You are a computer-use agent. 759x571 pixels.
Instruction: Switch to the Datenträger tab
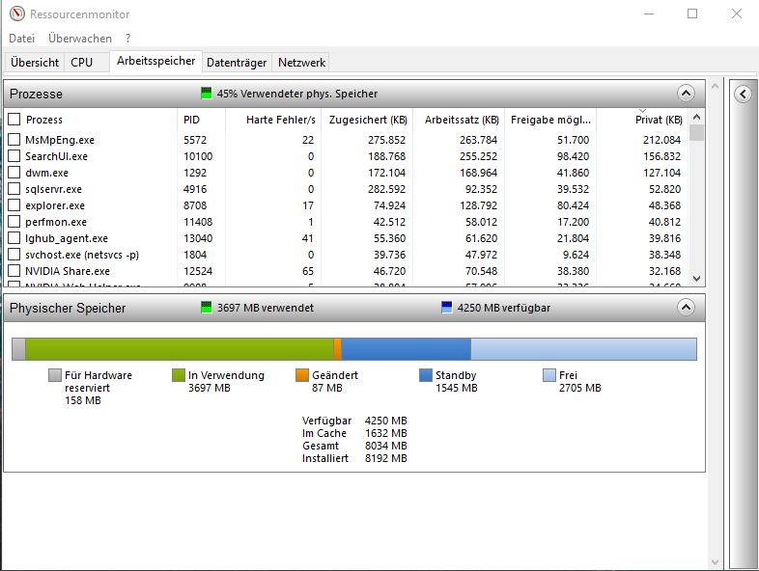pyautogui.click(x=237, y=63)
